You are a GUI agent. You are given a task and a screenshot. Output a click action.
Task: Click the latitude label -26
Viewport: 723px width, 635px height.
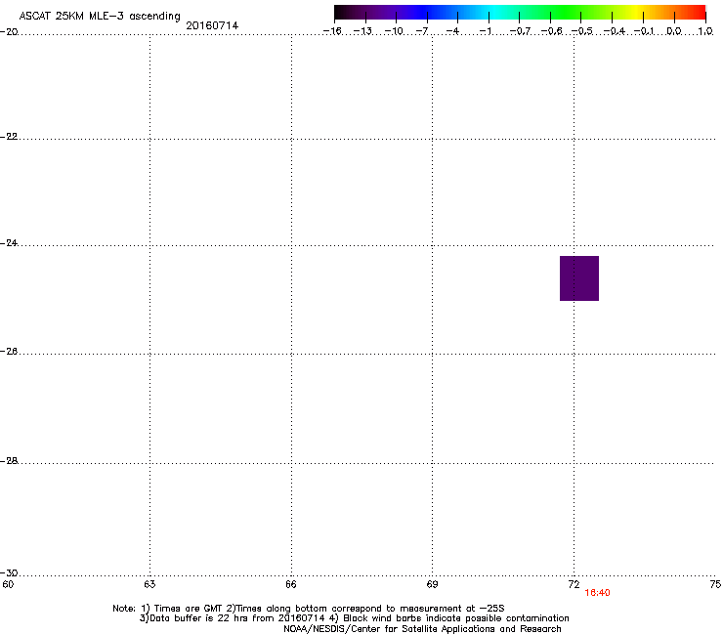click(x=9, y=352)
